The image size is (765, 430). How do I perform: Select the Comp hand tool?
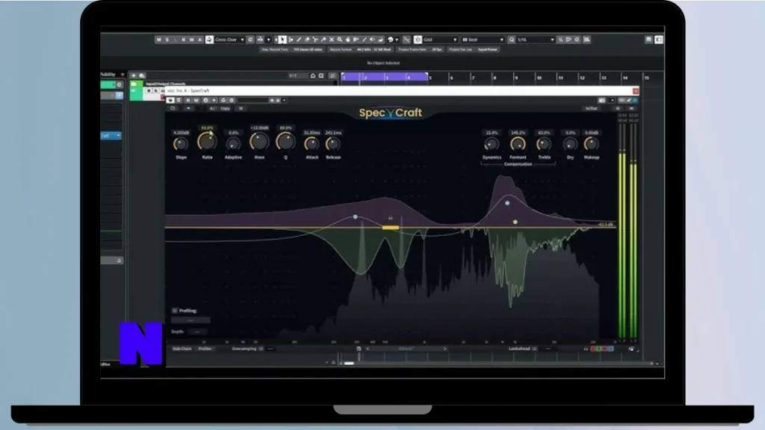coord(348,40)
